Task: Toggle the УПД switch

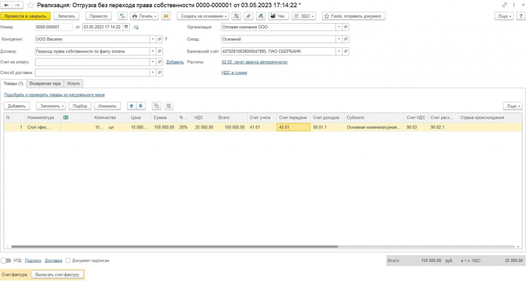Action: [6, 260]
